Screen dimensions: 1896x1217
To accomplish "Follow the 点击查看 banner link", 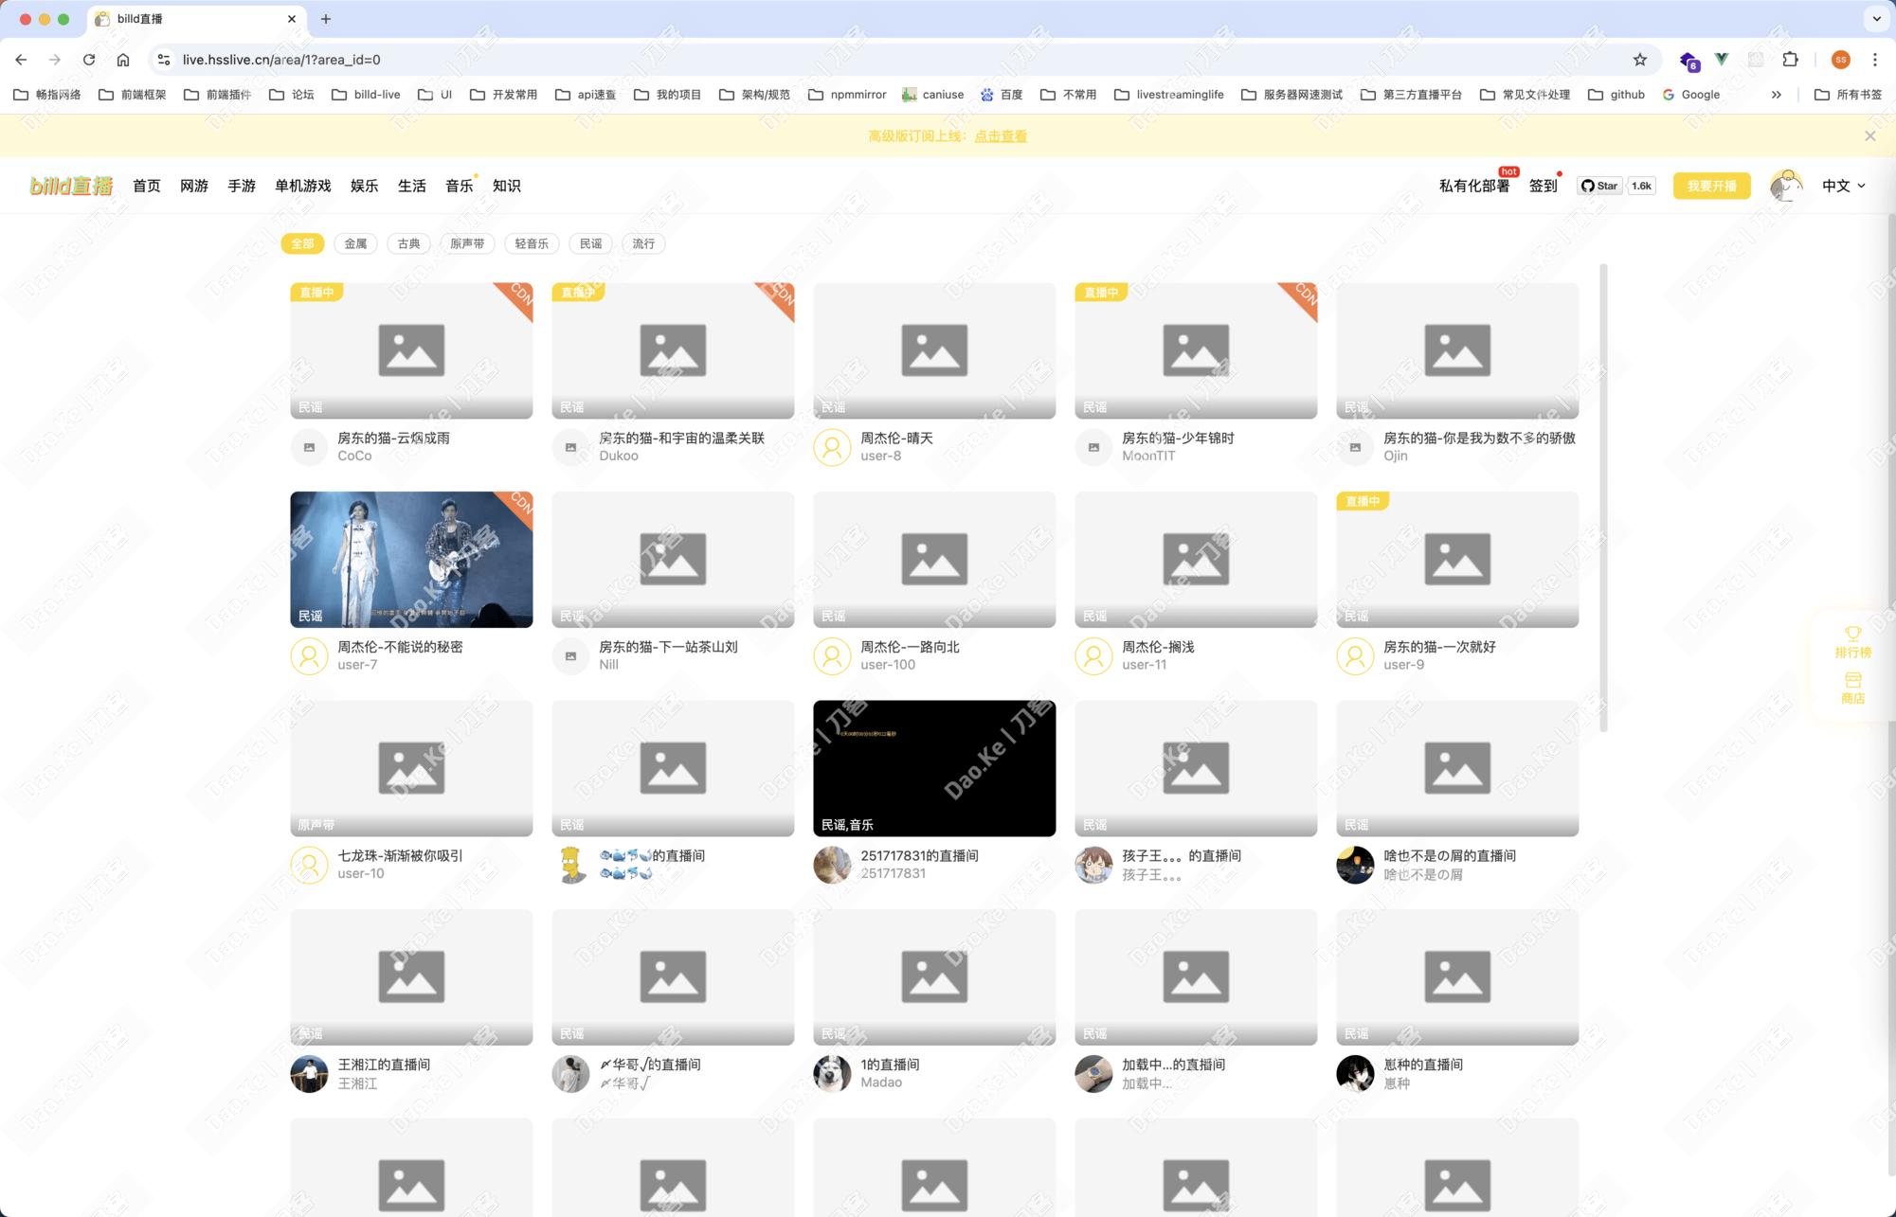I will click(1001, 136).
